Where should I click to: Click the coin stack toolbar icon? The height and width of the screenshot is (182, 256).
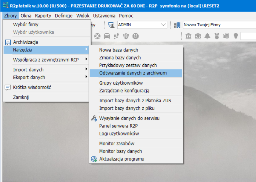click(226, 36)
